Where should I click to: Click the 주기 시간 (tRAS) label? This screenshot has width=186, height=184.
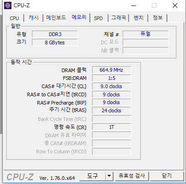(x=68, y=110)
